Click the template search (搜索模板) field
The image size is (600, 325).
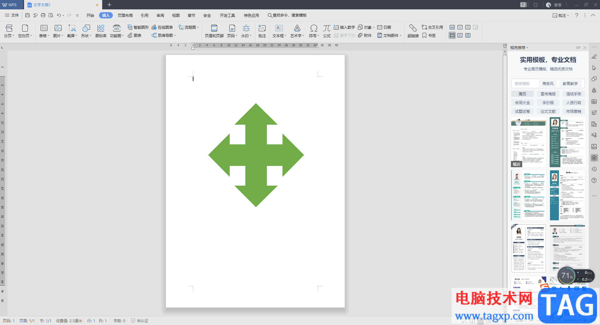point(525,83)
